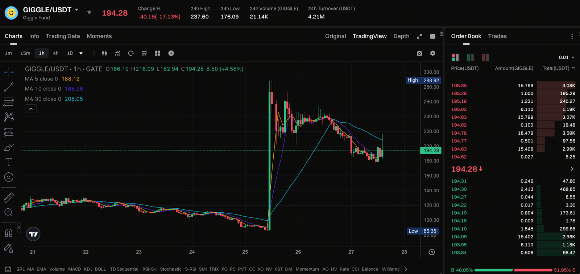The image size is (580, 274).
Task: Click the GIGGLE coin logo
Action: [11, 13]
